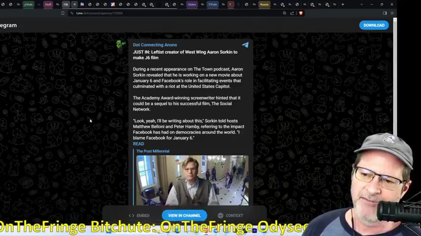This screenshot has height=236, width=421.
Task: Expand the States tab group
Action: 192,5
